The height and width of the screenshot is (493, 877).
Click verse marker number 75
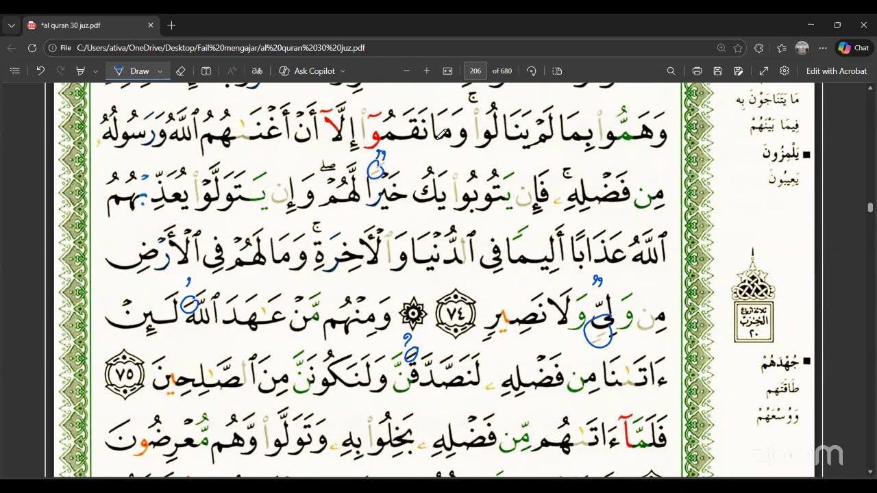point(124,374)
